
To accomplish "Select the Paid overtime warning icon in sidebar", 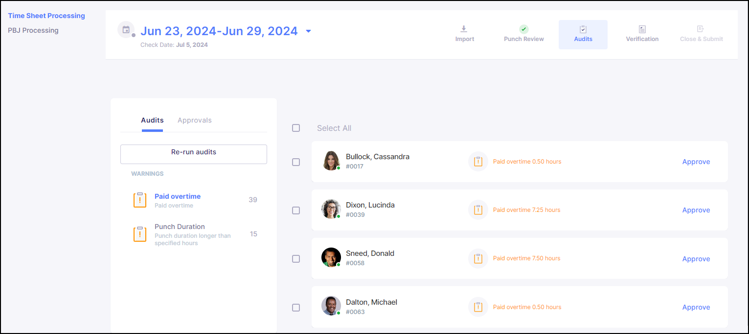I will [x=140, y=200].
